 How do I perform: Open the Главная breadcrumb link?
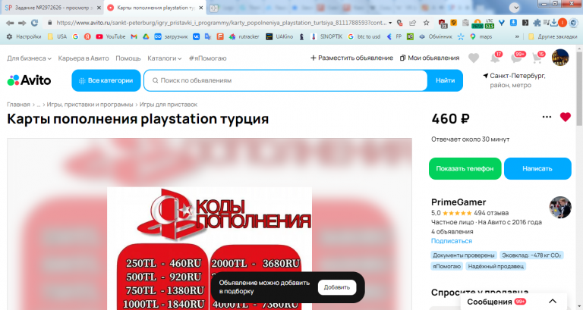click(18, 105)
